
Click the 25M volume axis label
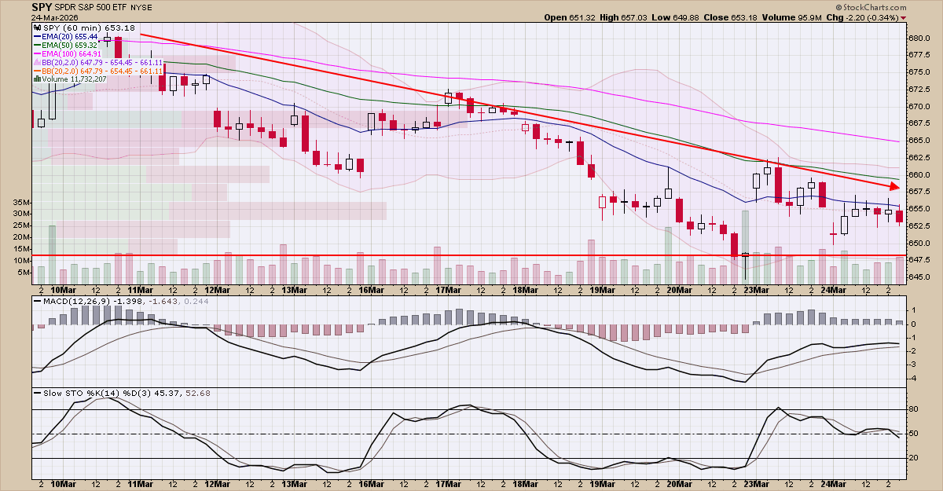[22, 225]
